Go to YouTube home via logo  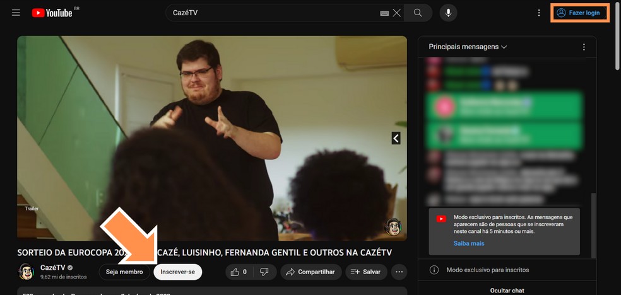pyautogui.click(x=52, y=13)
